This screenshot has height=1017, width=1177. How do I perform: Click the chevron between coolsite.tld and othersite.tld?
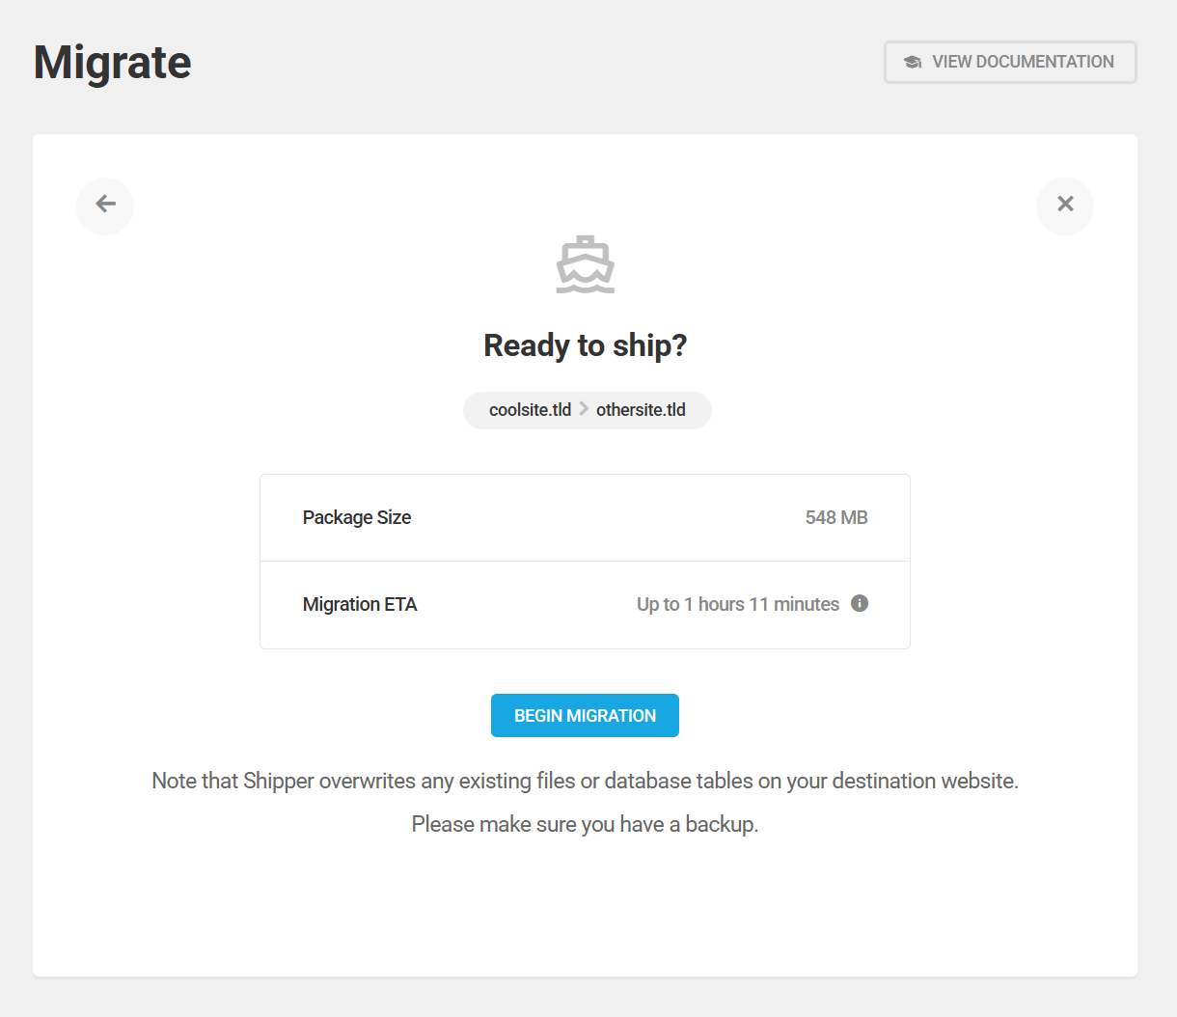pos(583,409)
